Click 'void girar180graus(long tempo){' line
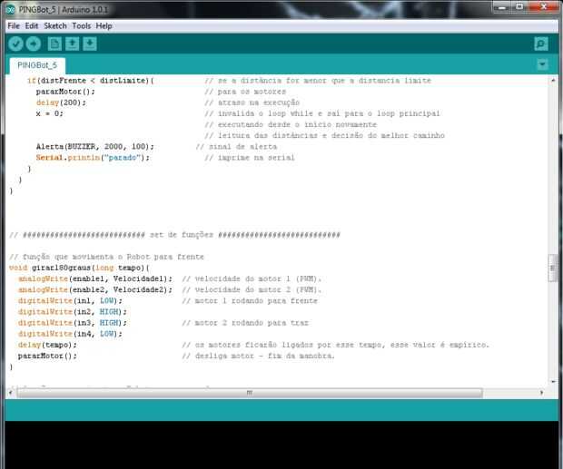The height and width of the screenshot is (469, 563). pyautogui.click(x=79, y=268)
